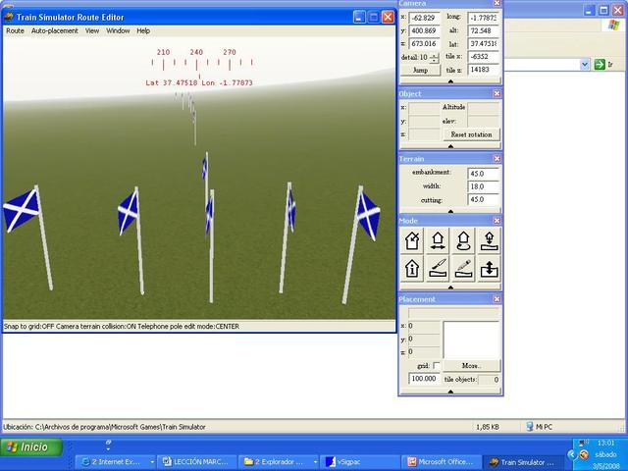Pick the place object on terrain icon

pos(487,240)
